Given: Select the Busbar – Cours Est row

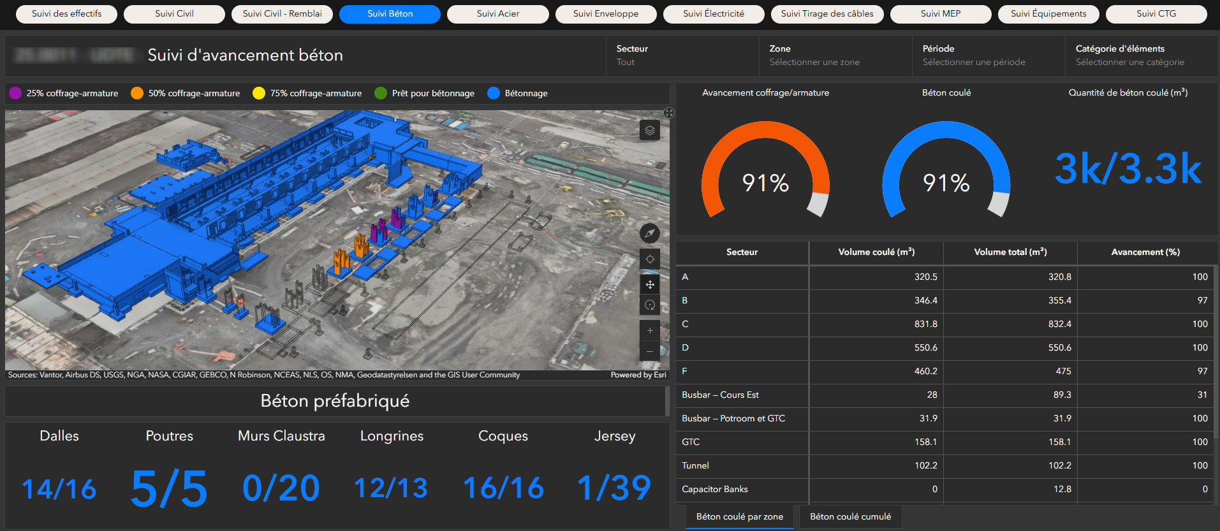Looking at the screenshot, I should click(x=944, y=395).
